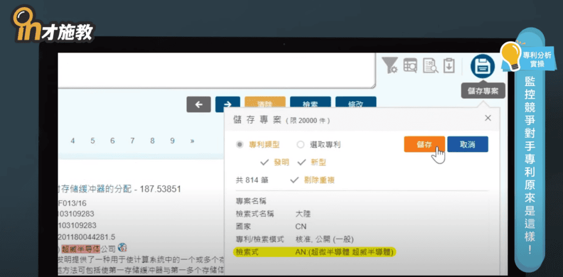This screenshot has height=277, width=563.
Task: Go to results page 6
Action: pos(112,141)
